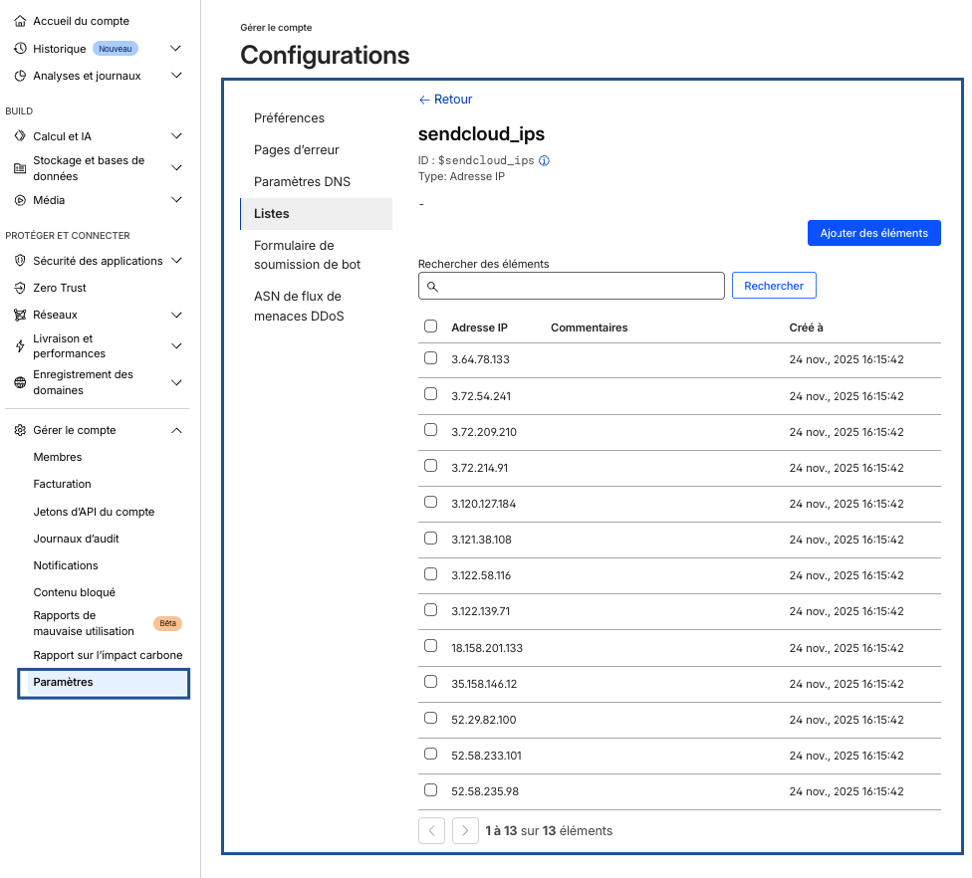Image resolution: width=972 pixels, height=878 pixels.
Task: Open Membres in account menu
Action: click(x=58, y=457)
